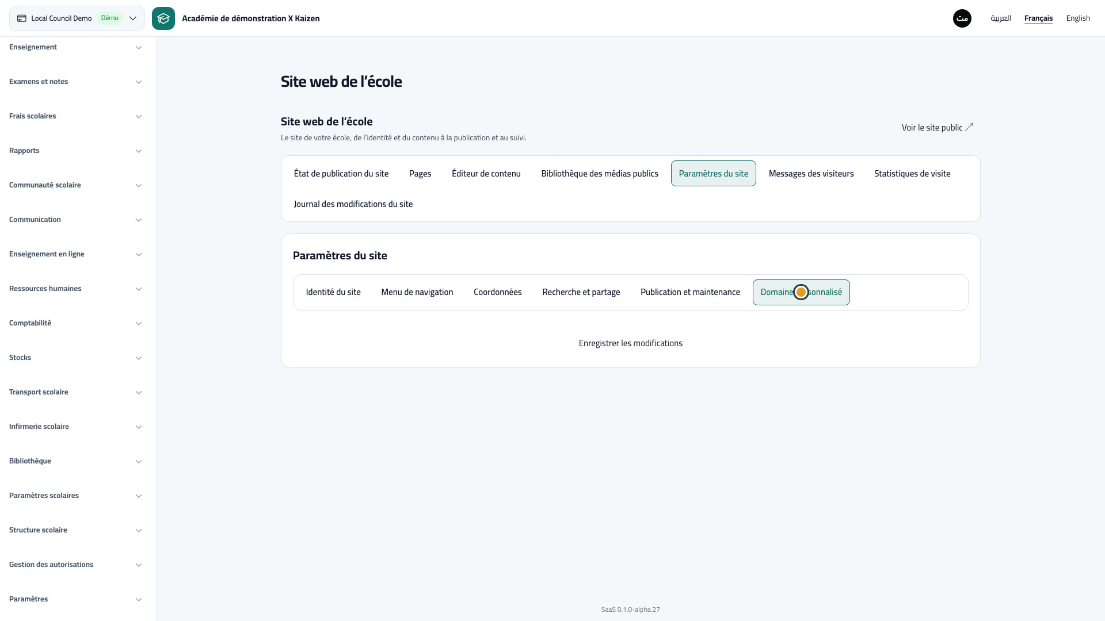Select the Identité du site sub-tab
The width and height of the screenshot is (1105, 621).
click(333, 292)
